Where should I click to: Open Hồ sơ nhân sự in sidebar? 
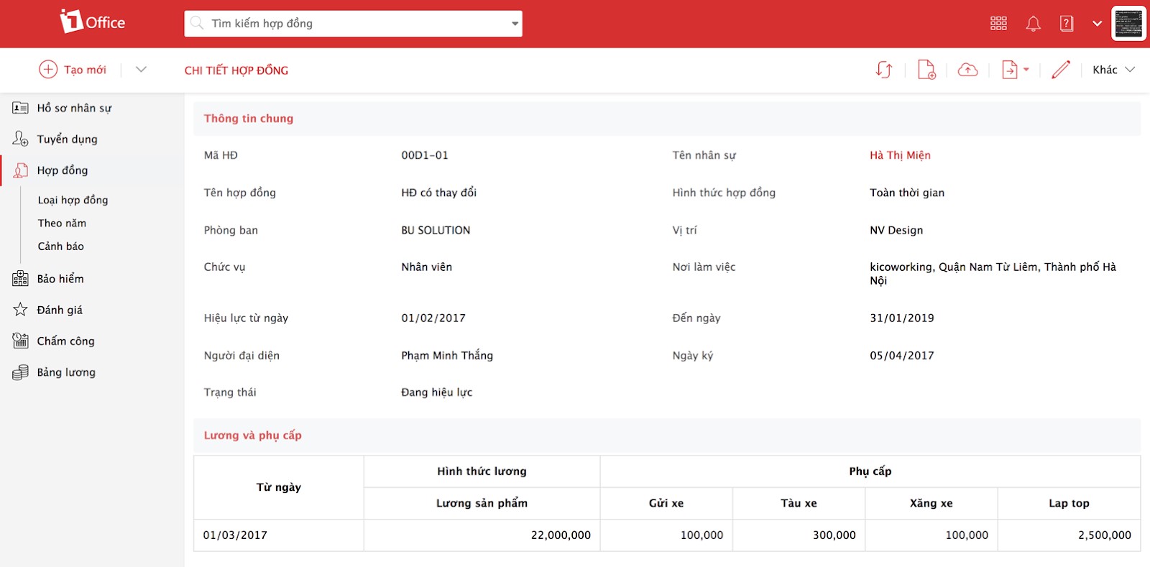[x=74, y=108]
